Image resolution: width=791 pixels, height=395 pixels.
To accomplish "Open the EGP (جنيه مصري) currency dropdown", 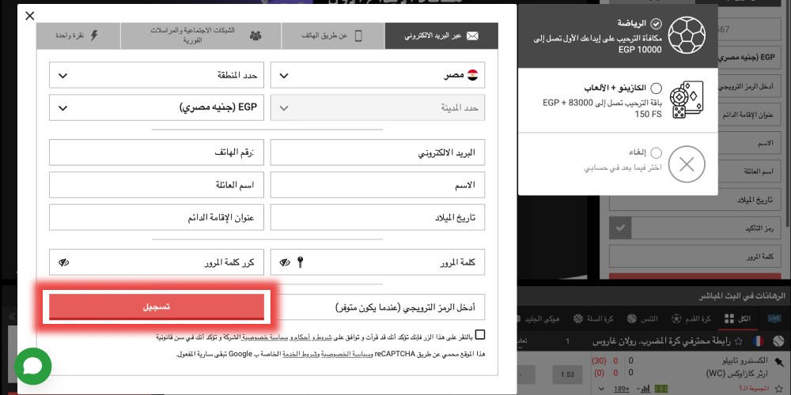I will pos(157,107).
